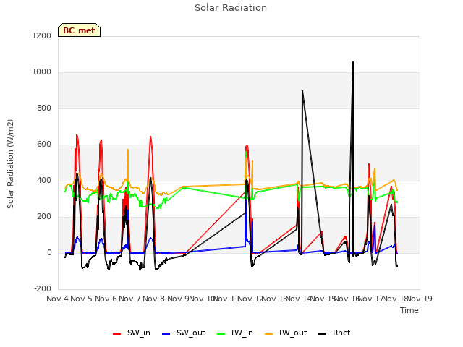Click the black Rnet legend swatch
The width and height of the screenshot is (463, 347).
pyautogui.click(x=323, y=334)
